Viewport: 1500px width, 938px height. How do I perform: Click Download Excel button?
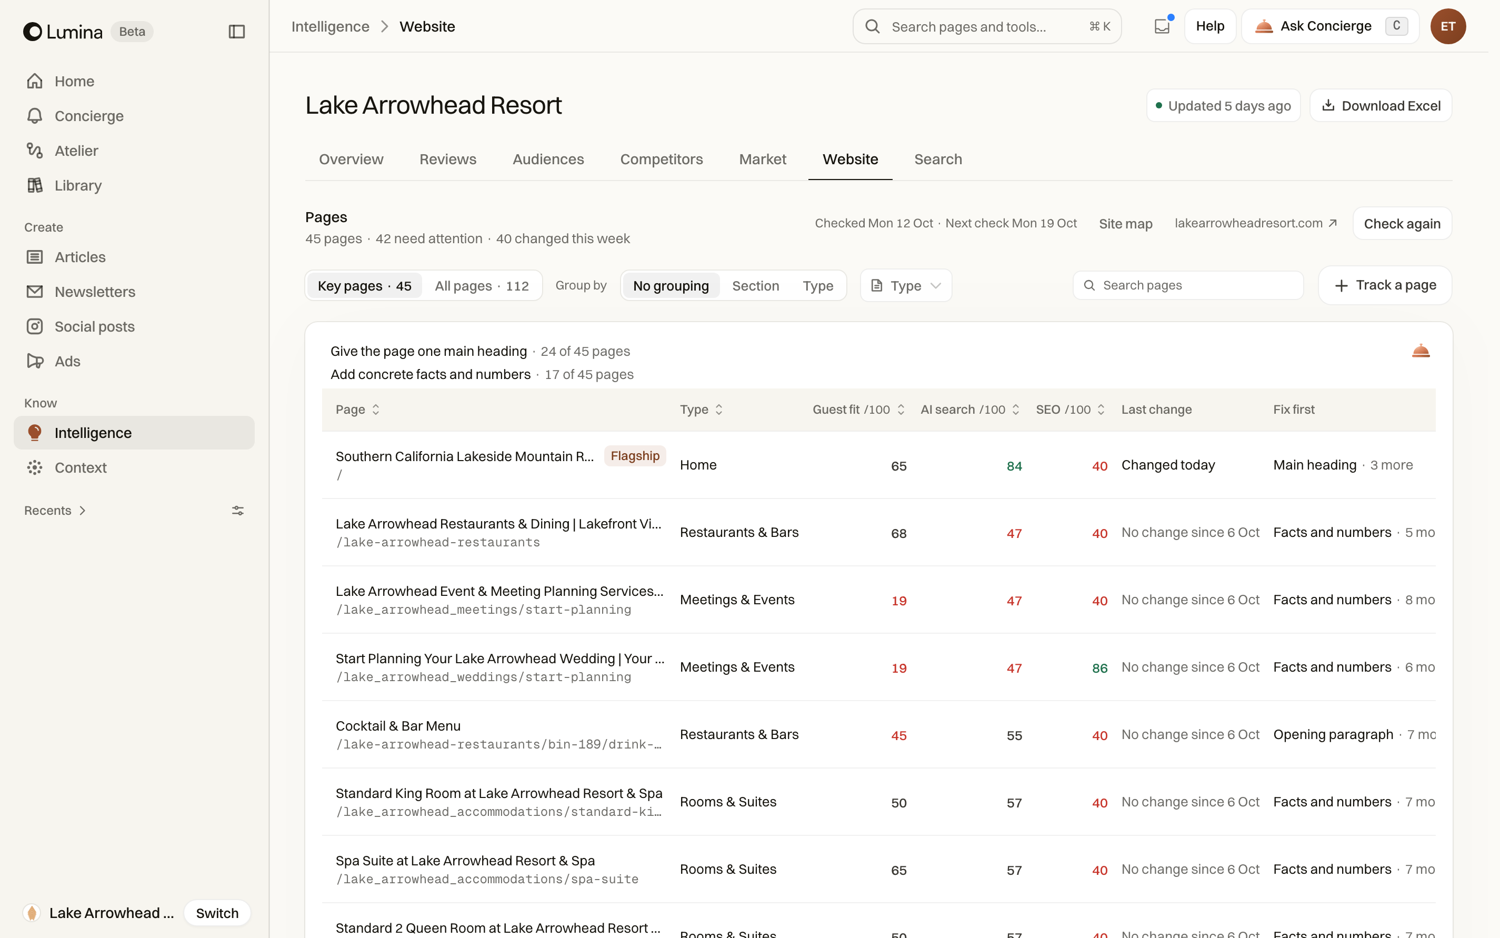pos(1381,105)
